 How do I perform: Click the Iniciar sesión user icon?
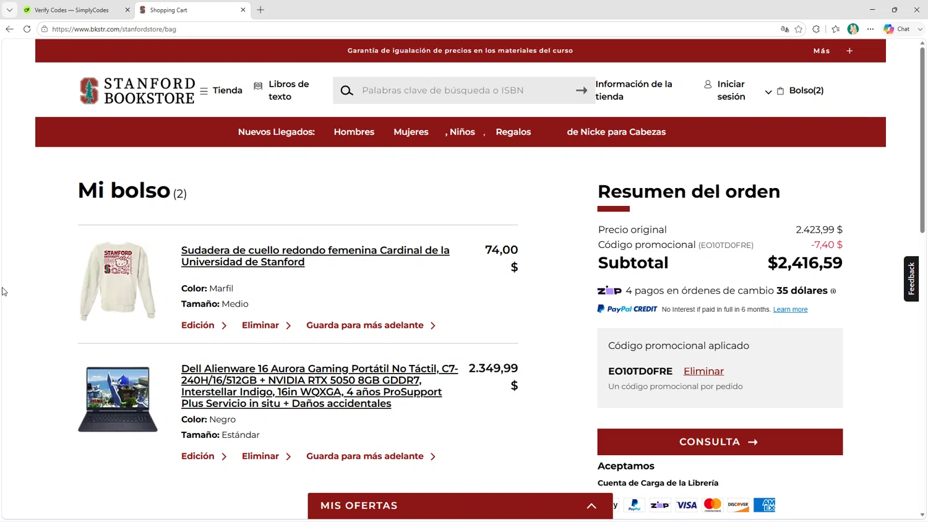click(x=708, y=84)
